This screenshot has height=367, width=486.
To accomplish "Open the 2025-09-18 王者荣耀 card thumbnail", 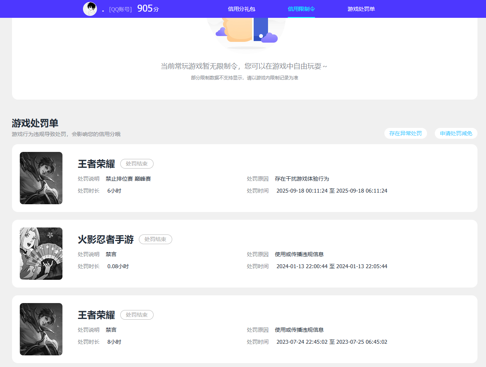I will tap(41, 178).
